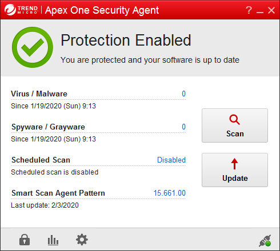The width and height of the screenshot is (280, 251).
Task: Click the Since date under Spyware / Grayware
Action: pos(53,139)
